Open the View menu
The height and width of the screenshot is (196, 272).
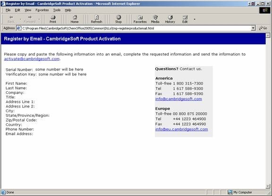click(x=28, y=10)
